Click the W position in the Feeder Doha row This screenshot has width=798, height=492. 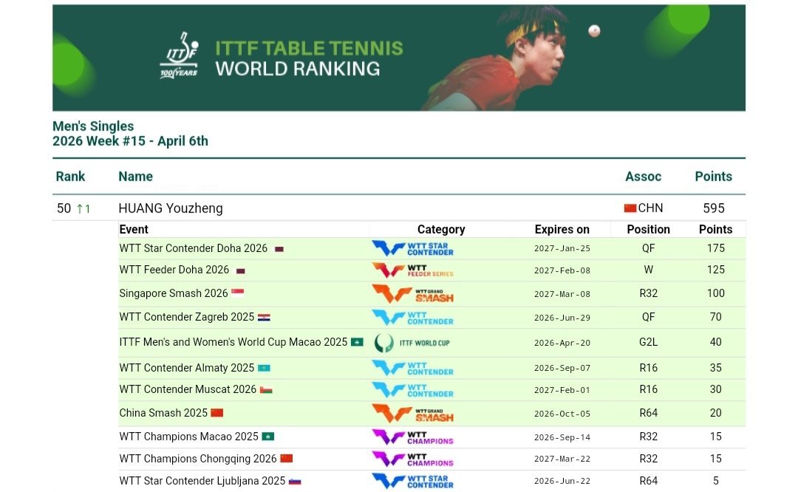pos(649,270)
